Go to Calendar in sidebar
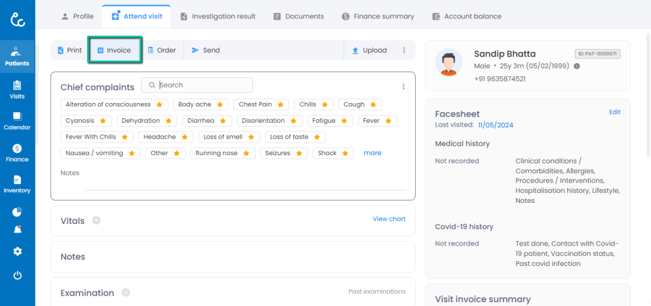Viewport: 651px width, 306px height. [x=17, y=121]
